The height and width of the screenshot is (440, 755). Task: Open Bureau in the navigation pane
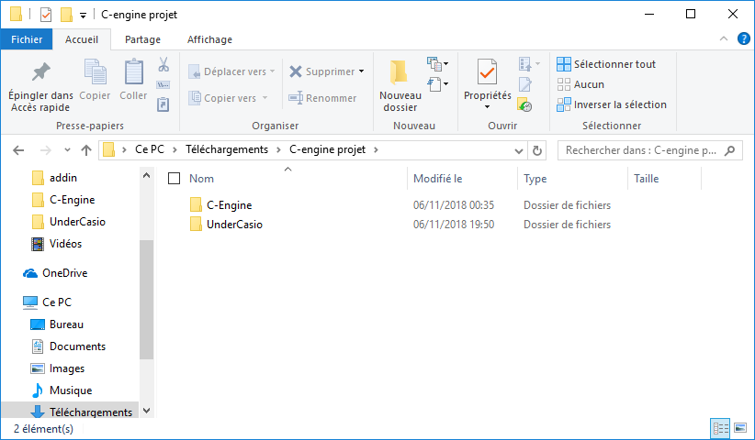[x=57, y=324]
